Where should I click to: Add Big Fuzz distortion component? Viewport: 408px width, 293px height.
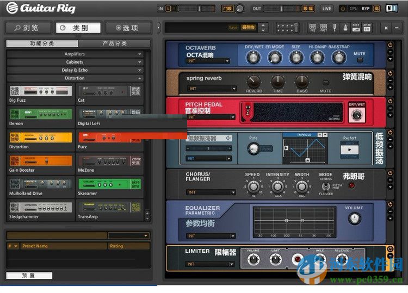41,93
